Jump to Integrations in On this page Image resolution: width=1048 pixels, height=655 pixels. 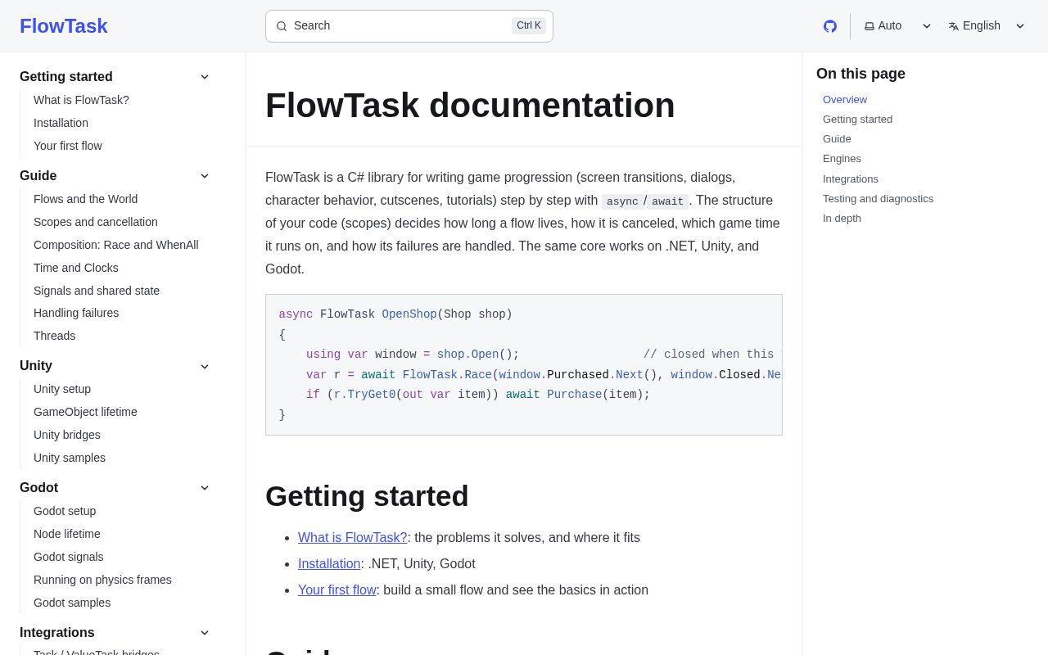851,179
